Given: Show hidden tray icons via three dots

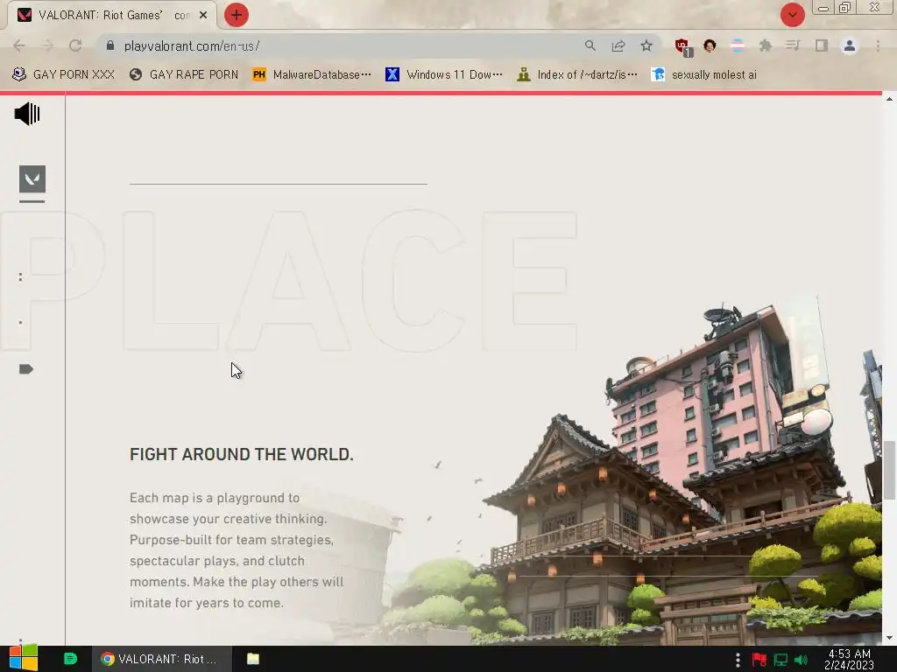Looking at the screenshot, I should point(738,660).
